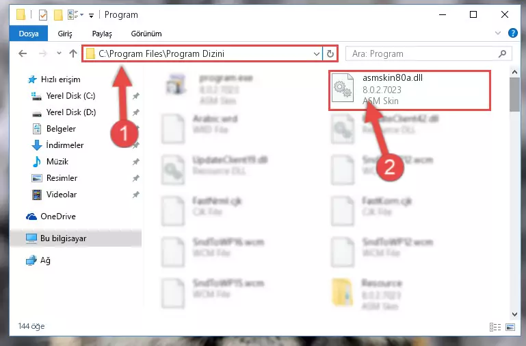
Task: Click the search magnifier icon
Action: (502, 53)
